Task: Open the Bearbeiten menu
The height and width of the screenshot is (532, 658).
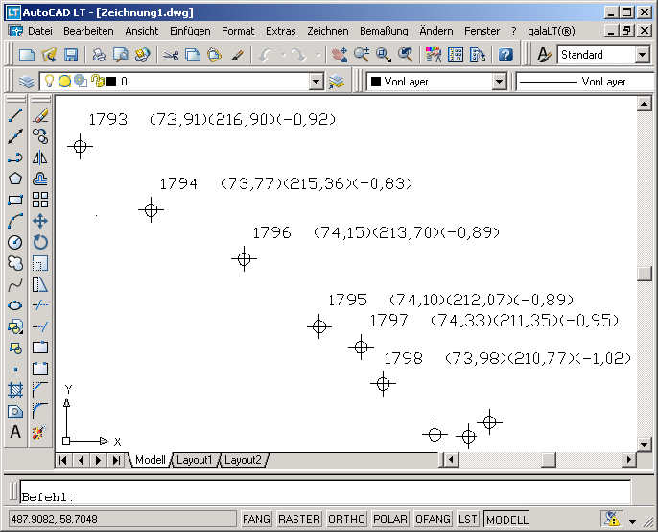Action: pyautogui.click(x=88, y=31)
